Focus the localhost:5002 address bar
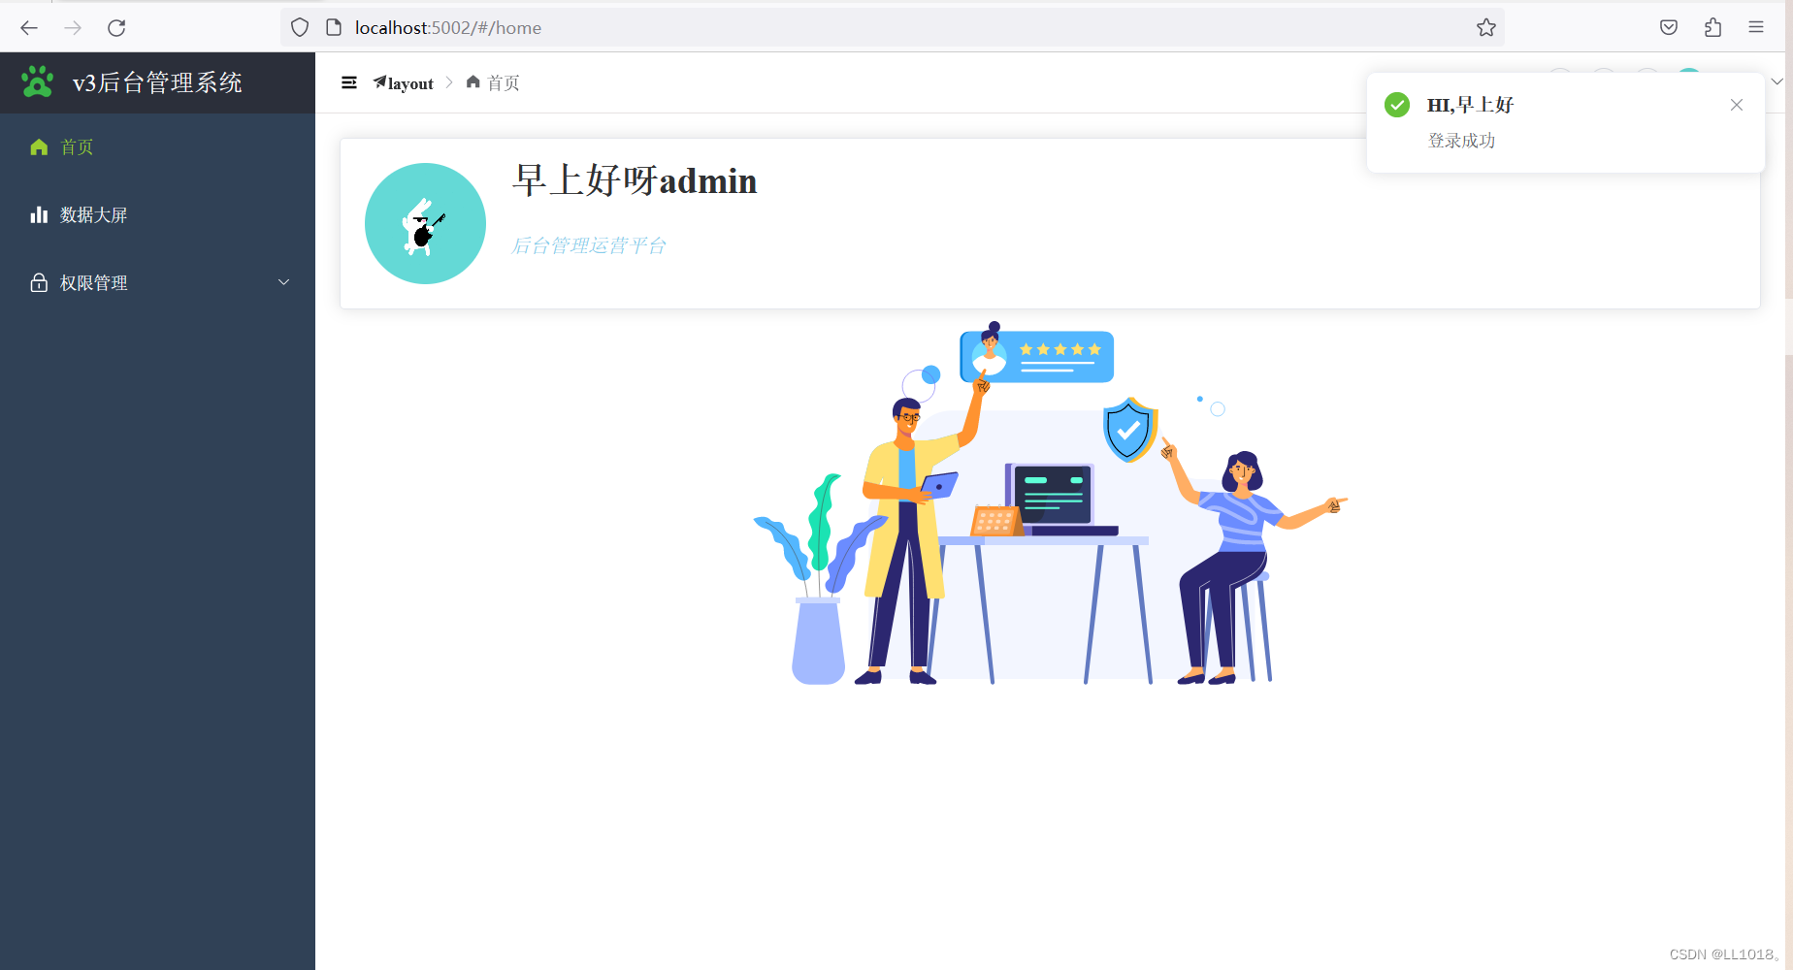The width and height of the screenshot is (1793, 970). (893, 28)
